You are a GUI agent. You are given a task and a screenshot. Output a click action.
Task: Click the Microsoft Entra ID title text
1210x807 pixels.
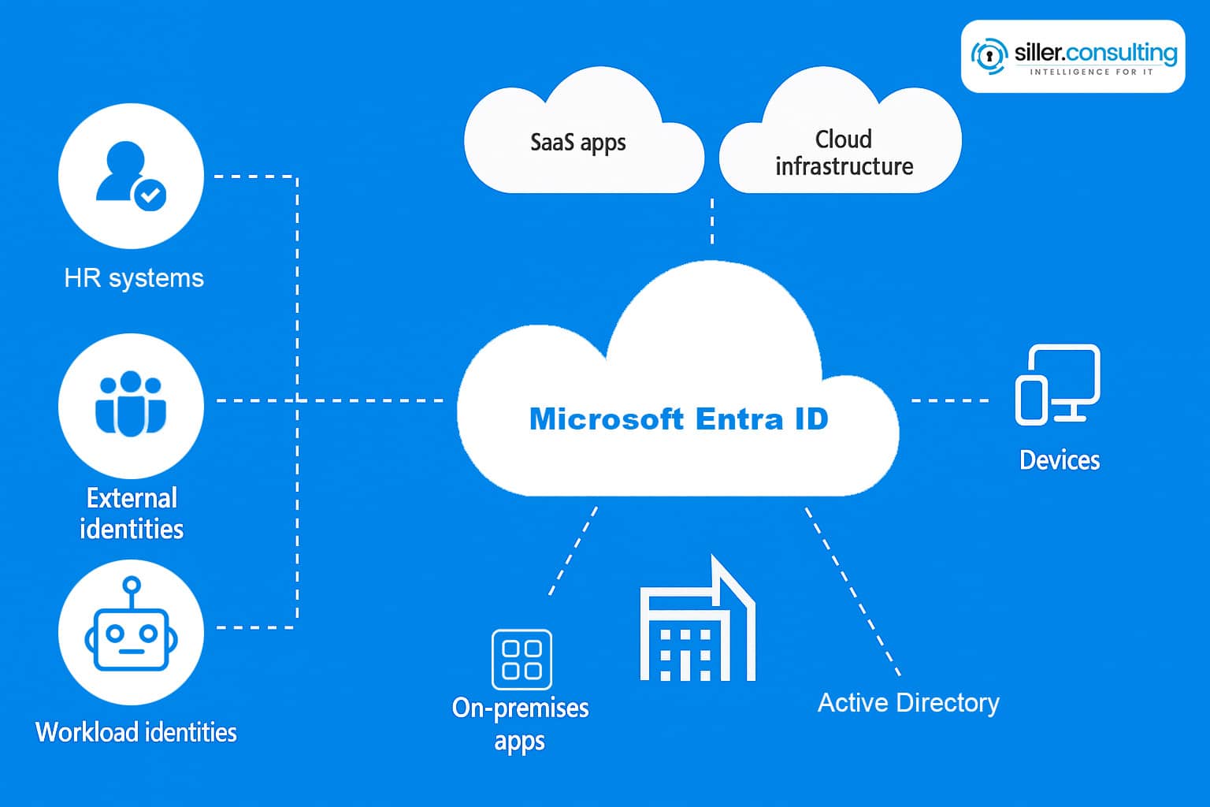[678, 418]
